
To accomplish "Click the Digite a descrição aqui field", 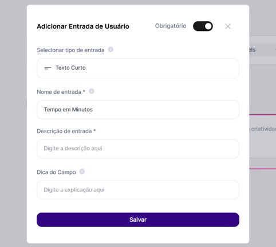I will (138, 149).
